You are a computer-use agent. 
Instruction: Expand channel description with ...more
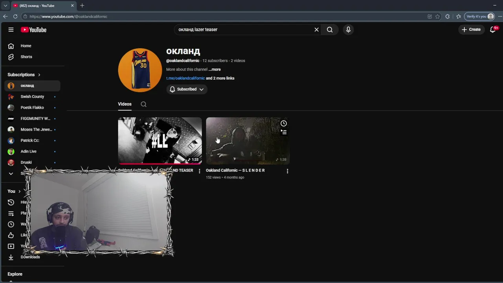point(215,70)
